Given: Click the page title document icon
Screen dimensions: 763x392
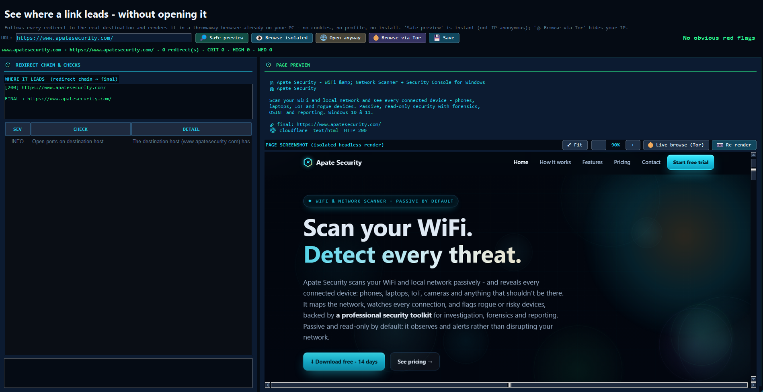Looking at the screenshot, I should (272, 83).
